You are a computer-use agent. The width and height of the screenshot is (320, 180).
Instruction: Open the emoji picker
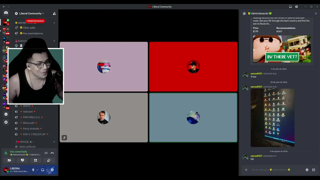point(307,170)
